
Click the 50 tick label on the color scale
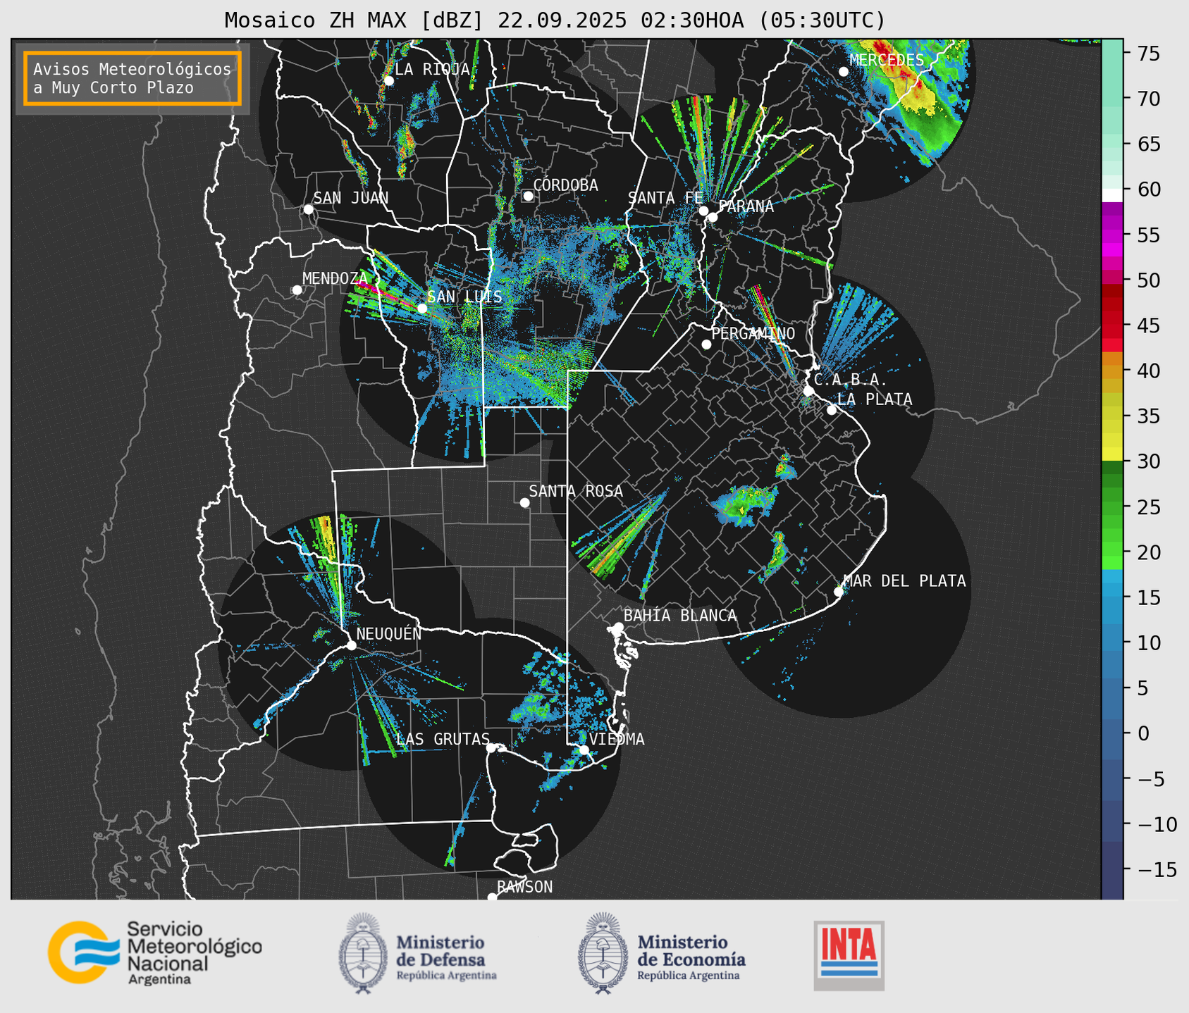(x=1149, y=280)
